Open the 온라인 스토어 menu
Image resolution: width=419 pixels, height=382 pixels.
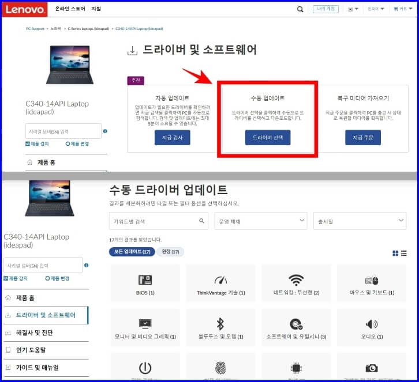70,9
